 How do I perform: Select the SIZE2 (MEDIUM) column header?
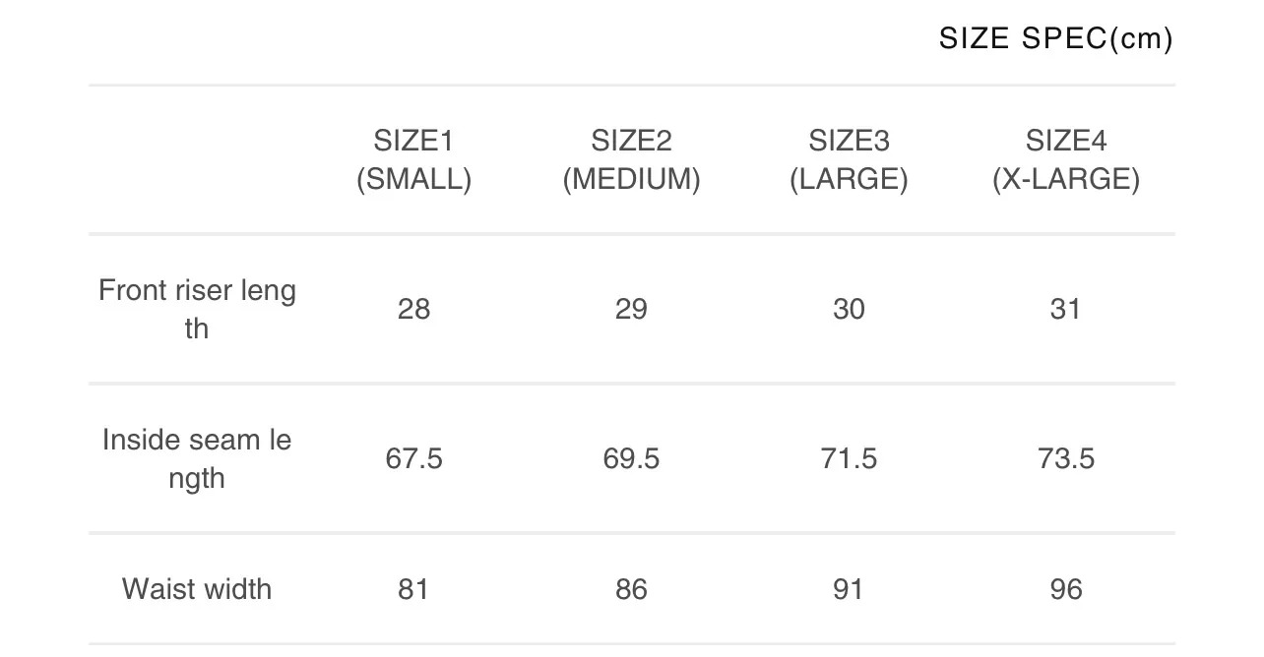(631, 160)
